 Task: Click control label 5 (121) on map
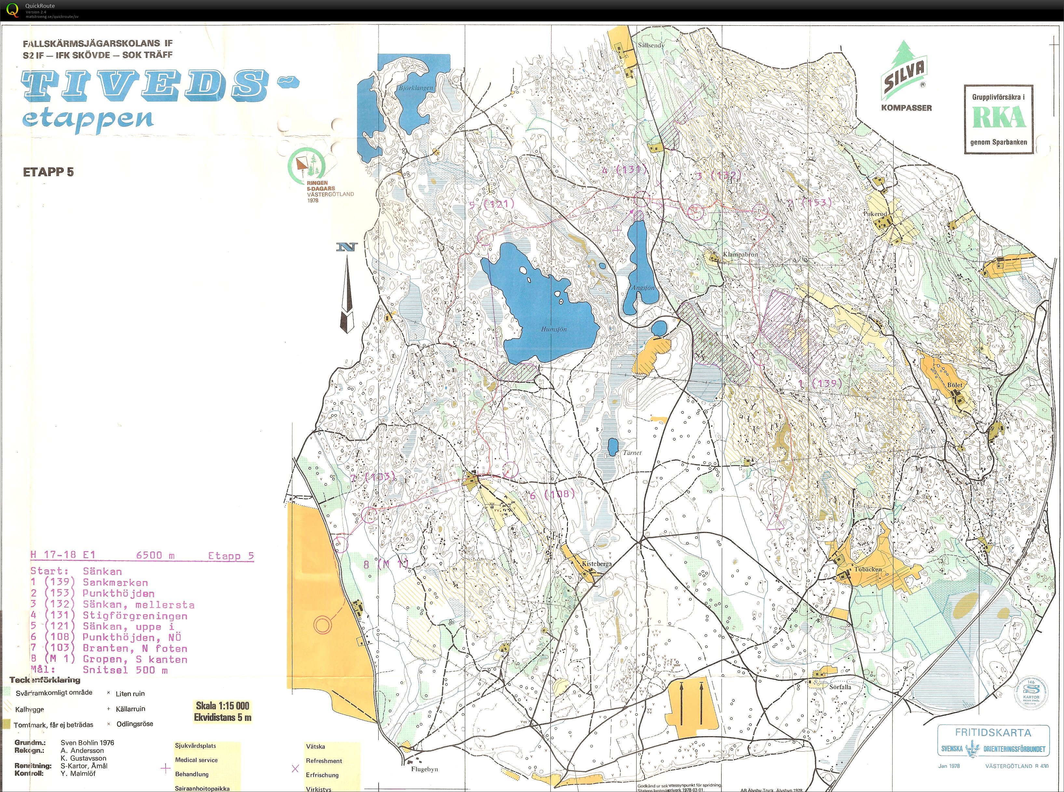(492, 205)
